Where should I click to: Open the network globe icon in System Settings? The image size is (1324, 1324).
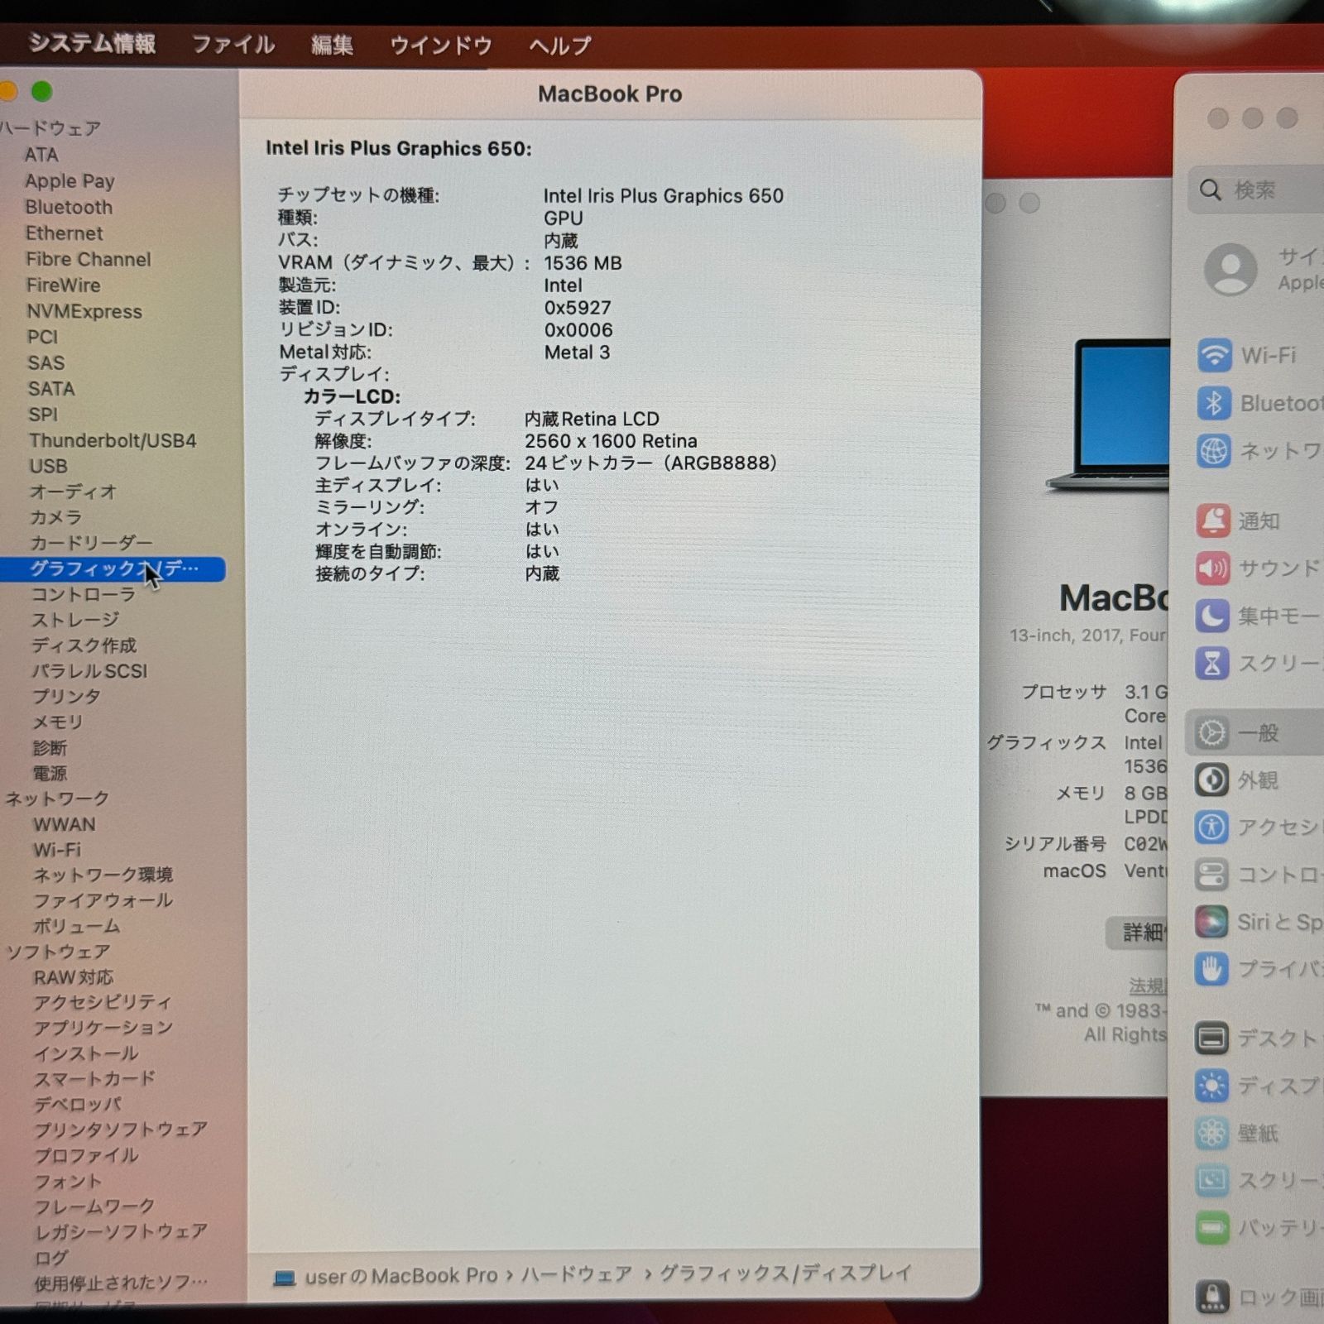1214,451
